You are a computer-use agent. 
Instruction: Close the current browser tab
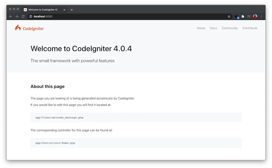tap(64, 9)
